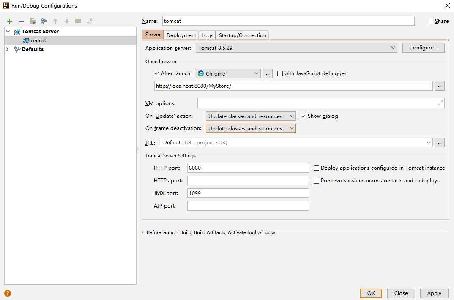Select the Tomcat Server tree node
This screenshot has height=300, width=454.
(x=40, y=32)
